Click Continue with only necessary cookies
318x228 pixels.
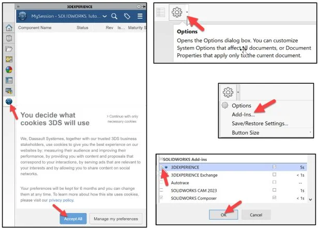(123, 119)
